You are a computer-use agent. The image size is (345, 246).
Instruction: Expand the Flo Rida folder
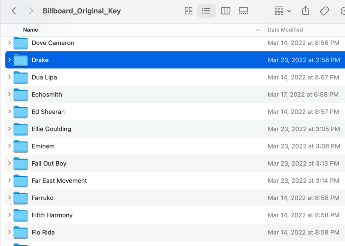click(9, 232)
